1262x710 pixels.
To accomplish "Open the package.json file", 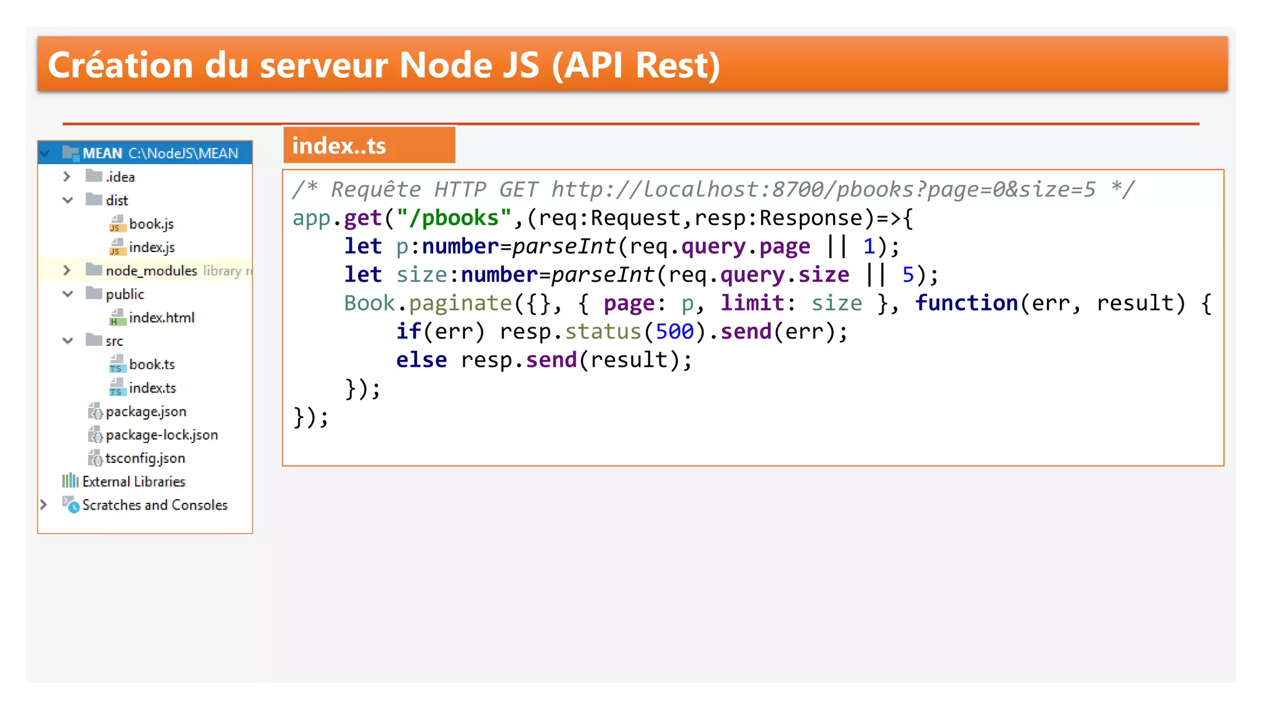I will 145,412.
